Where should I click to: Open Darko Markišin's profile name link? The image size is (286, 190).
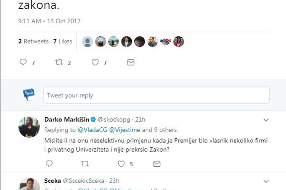click(x=66, y=119)
